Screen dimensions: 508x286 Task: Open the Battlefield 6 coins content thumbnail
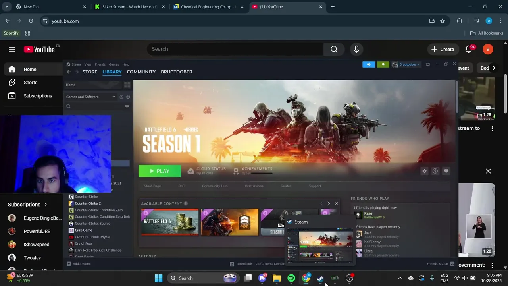point(170,222)
